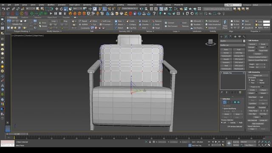This screenshot has width=272, height=153.
Task: Select the Edge constraint radio button
Action: (x=258, y=80)
